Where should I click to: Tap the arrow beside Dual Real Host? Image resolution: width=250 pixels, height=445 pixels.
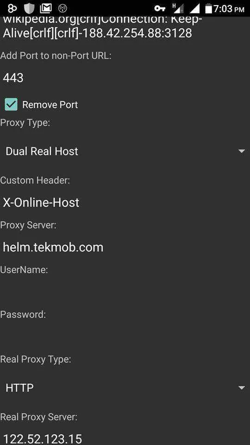[242, 151]
